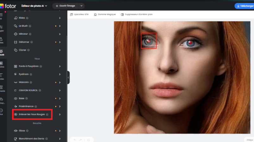254x142 pixels.
Task: Open the more options sidebar tab
Action: pos(2,112)
